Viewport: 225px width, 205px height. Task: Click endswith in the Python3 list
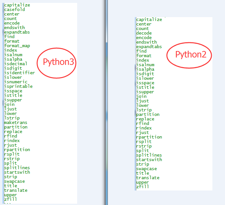coord(15,27)
